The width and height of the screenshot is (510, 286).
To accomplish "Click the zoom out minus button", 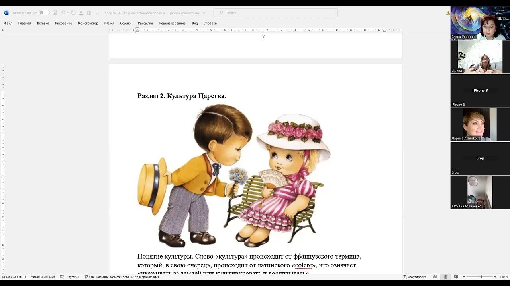I will pyautogui.click(x=464, y=277).
